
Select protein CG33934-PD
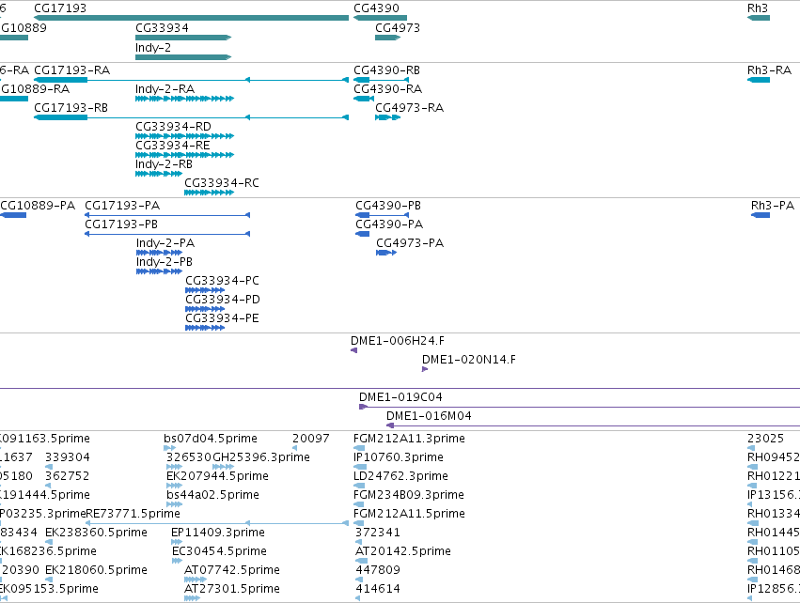click(205, 309)
